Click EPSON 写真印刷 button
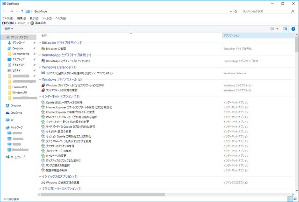Image resolution: width=299 pixels, height=202 pixels. click(38, 23)
